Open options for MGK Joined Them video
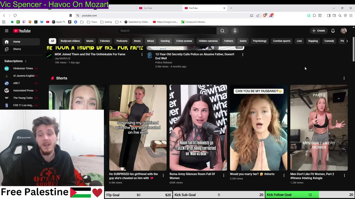Screen dimensions: 355x199 pos(142,55)
